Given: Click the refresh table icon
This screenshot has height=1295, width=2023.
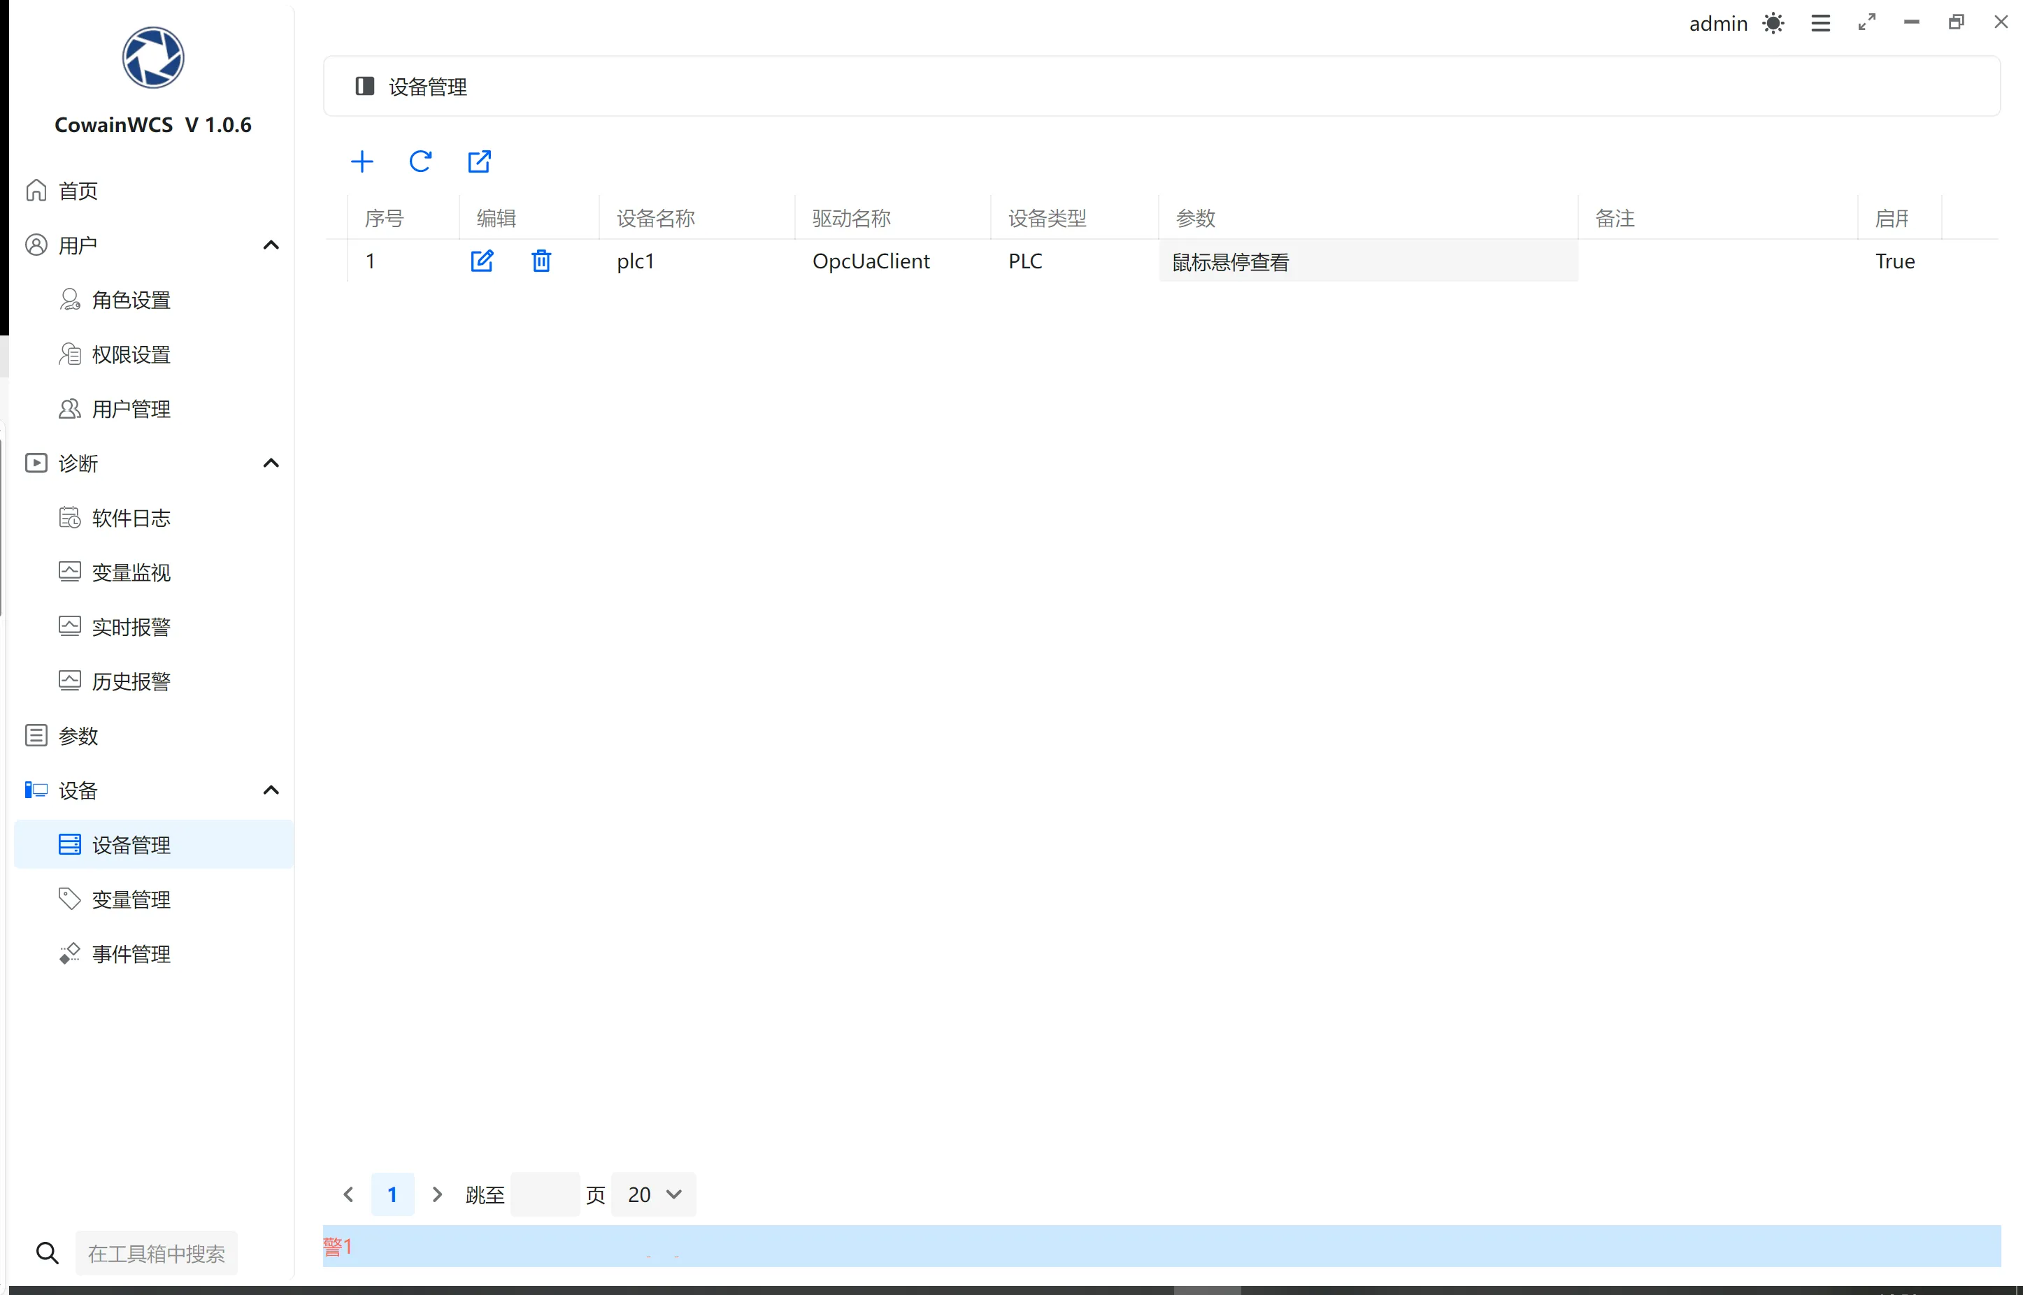Looking at the screenshot, I should click(420, 161).
